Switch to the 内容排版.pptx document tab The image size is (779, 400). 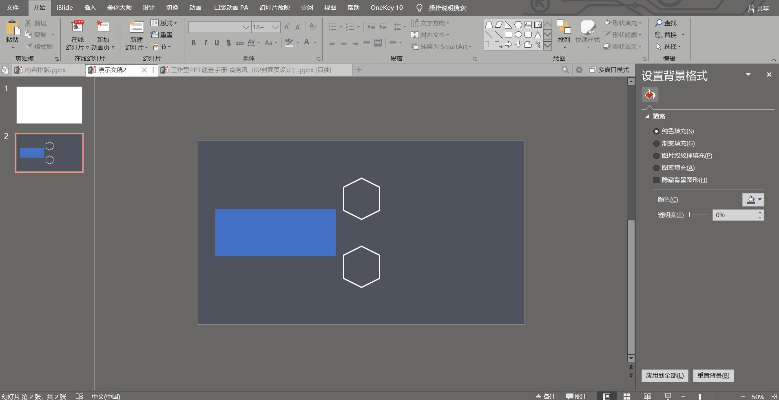tap(45, 70)
